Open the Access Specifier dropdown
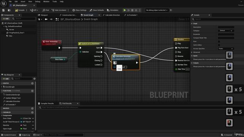244x137 pixels. pos(226,49)
